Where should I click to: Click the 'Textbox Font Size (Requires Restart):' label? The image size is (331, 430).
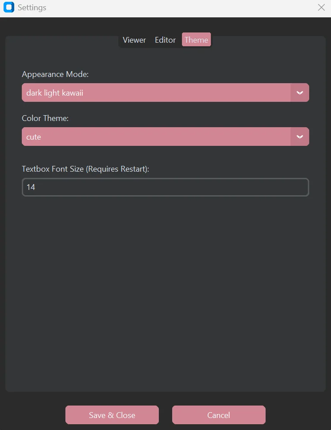pyautogui.click(x=85, y=169)
